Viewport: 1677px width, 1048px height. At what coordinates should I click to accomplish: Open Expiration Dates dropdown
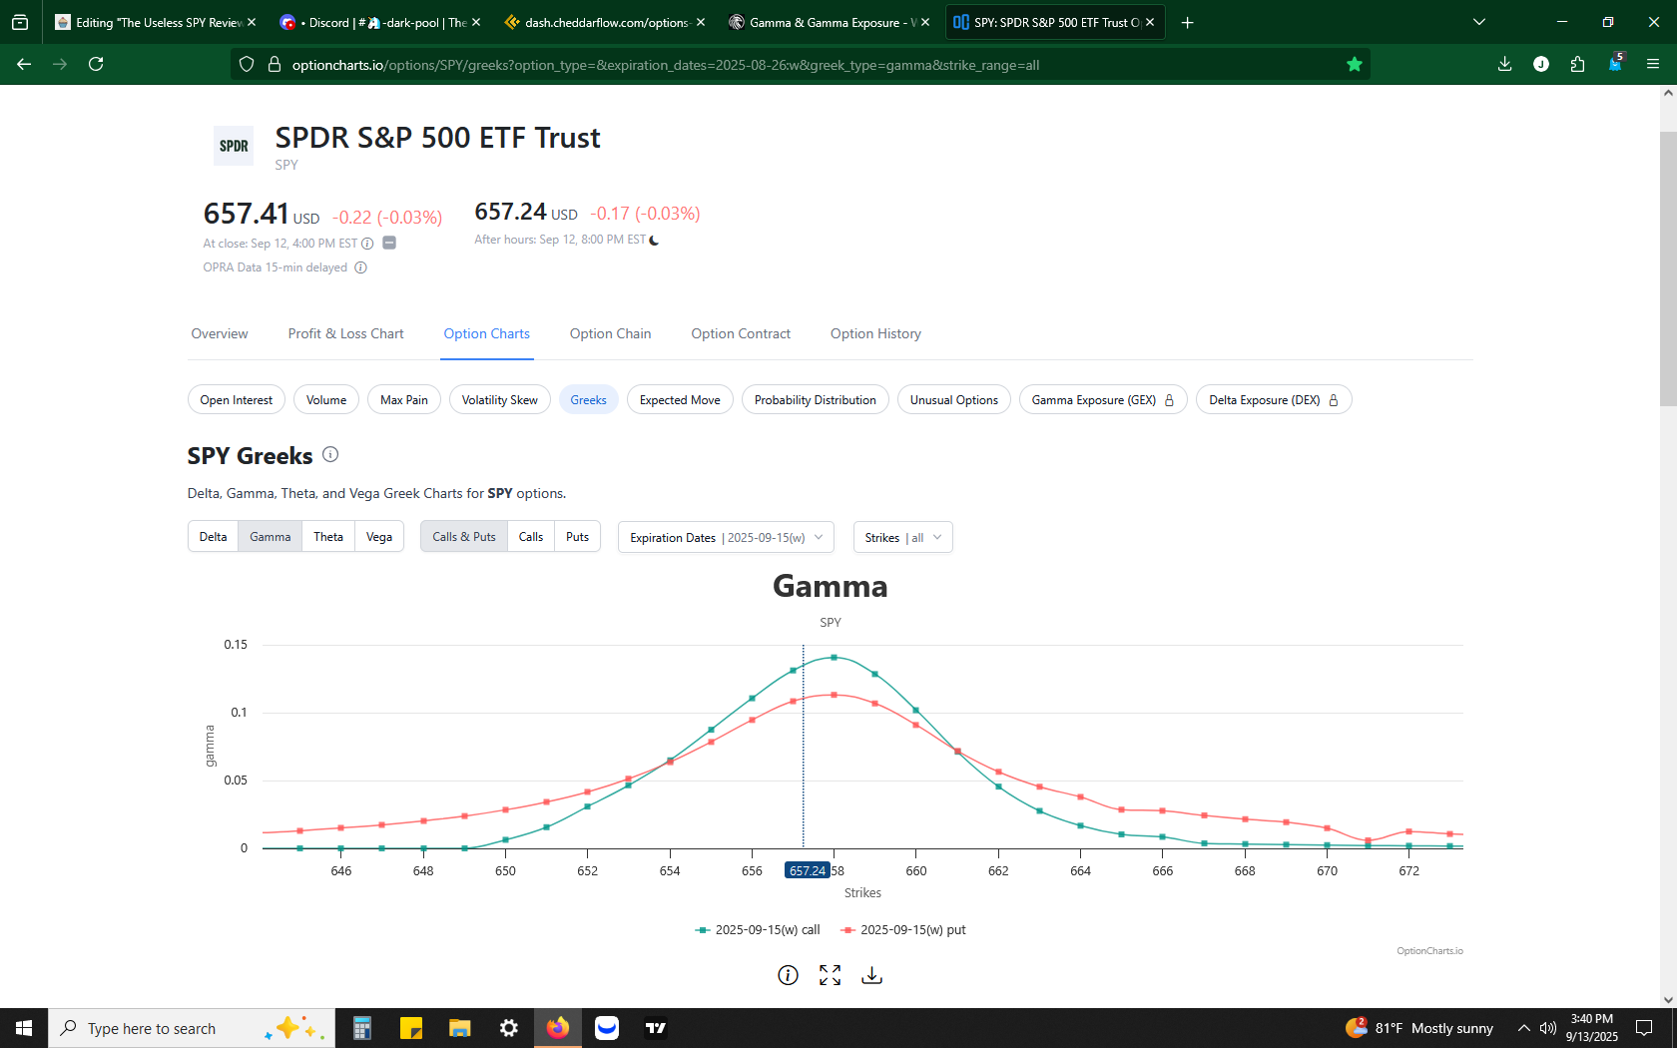(726, 537)
